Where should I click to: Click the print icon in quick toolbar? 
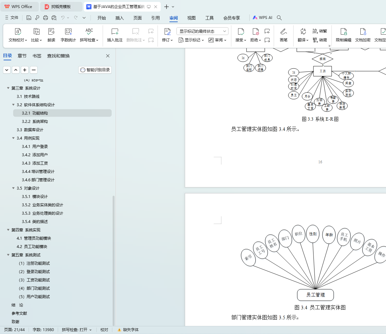(46, 18)
